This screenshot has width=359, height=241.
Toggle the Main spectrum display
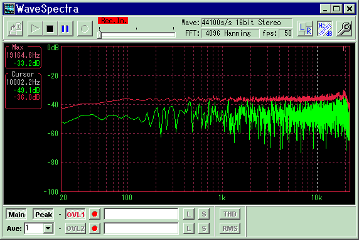[16, 215]
